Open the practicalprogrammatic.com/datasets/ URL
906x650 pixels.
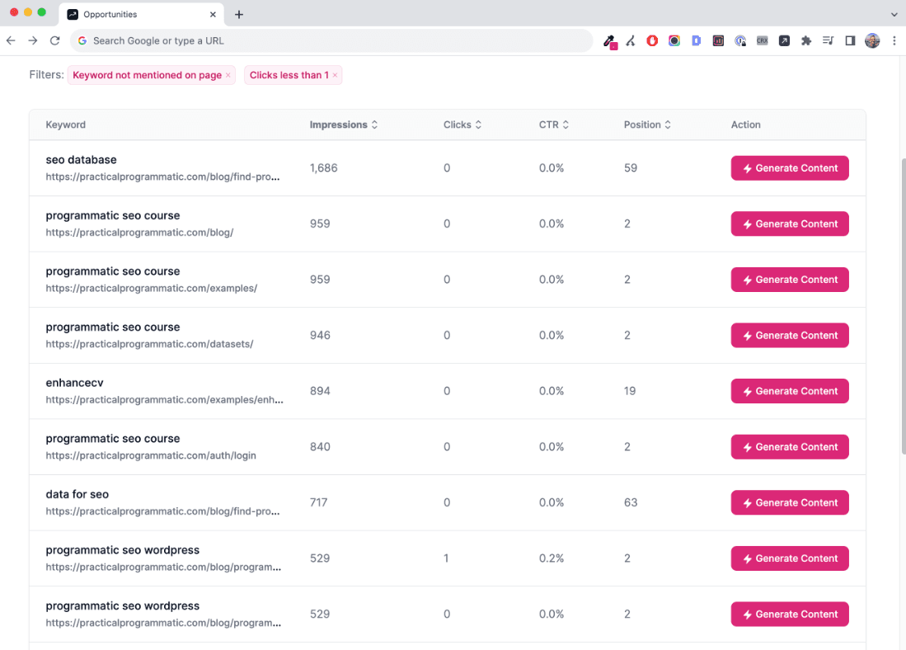(149, 344)
